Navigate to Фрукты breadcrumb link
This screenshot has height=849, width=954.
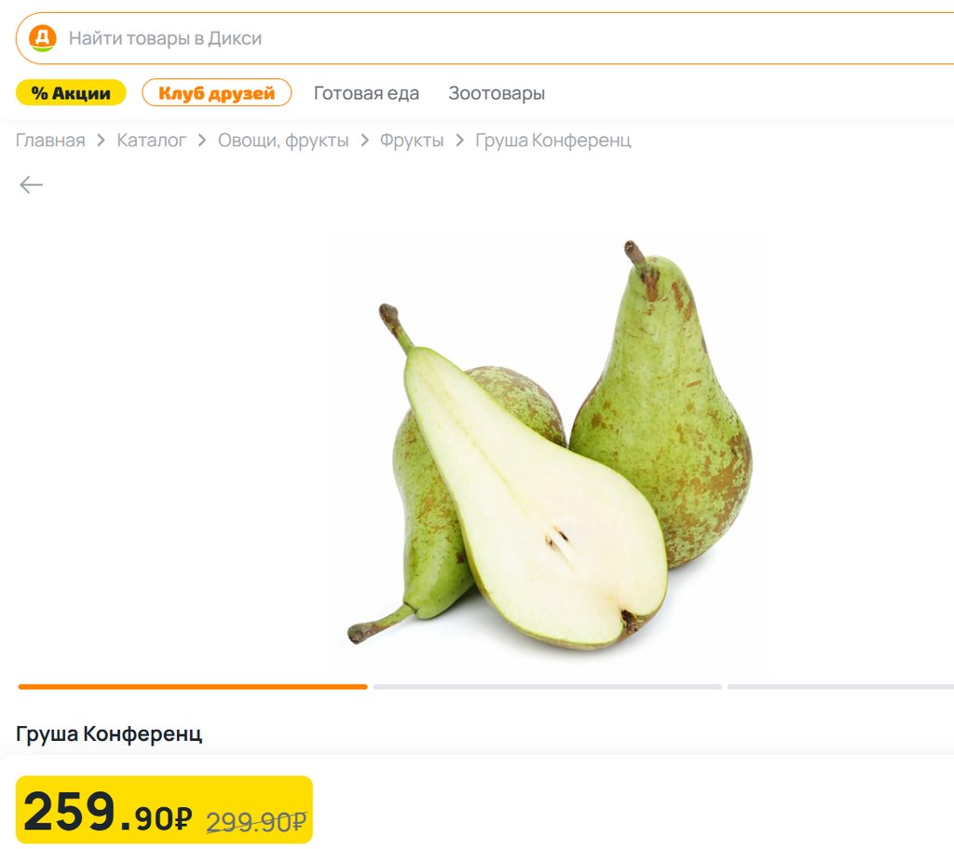point(412,141)
